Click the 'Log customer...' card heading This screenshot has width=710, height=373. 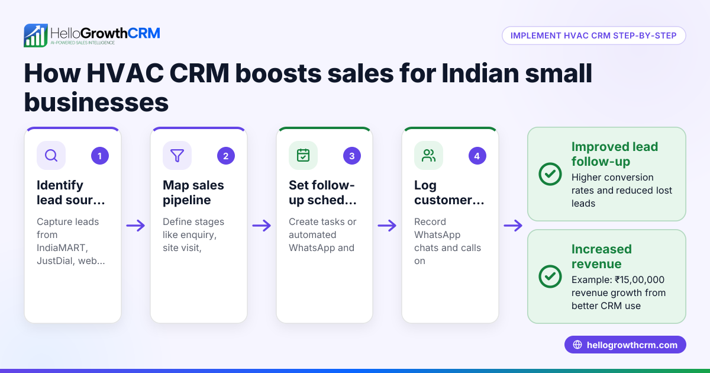click(x=449, y=192)
